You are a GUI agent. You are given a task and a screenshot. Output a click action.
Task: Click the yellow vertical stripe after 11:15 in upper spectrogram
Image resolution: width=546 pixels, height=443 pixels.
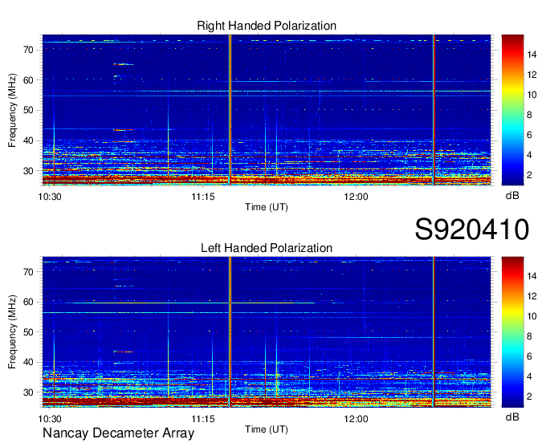tap(230, 110)
